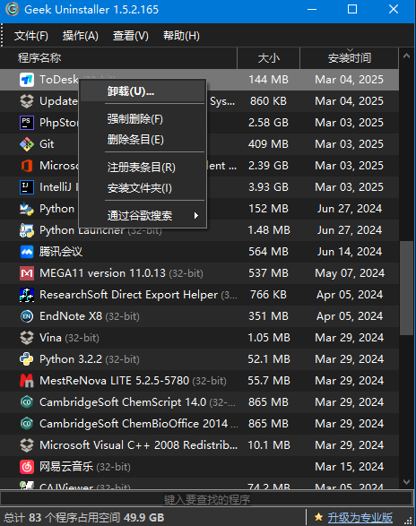Click the May 07, 2024 install date
416x526 pixels.
tap(350, 273)
